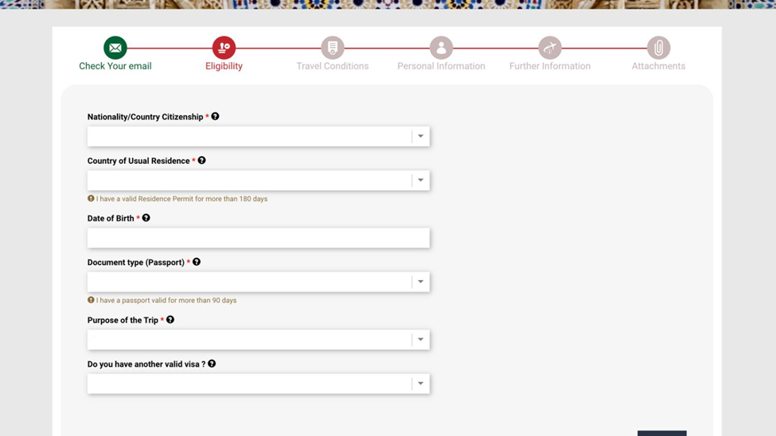Click the Further Information airplane icon
This screenshot has width=776, height=436.
coord(550,48)
